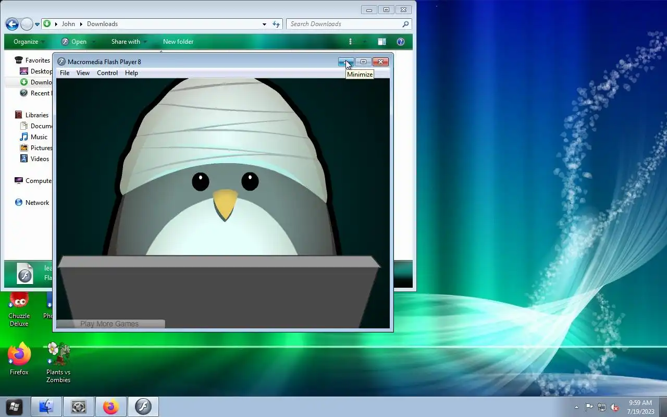Click the Explorer Back arrow button

12,24
